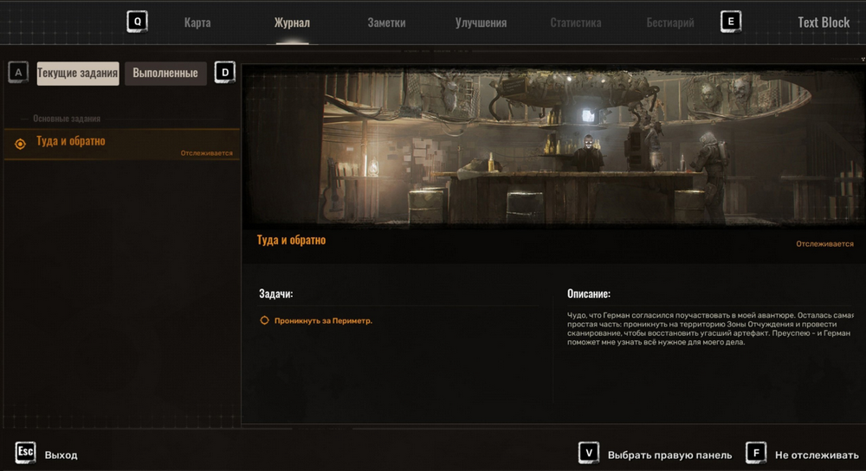This screenshot has width=866, height=471.
Task: Click the quest title in details panel
Action: point(291,240)
